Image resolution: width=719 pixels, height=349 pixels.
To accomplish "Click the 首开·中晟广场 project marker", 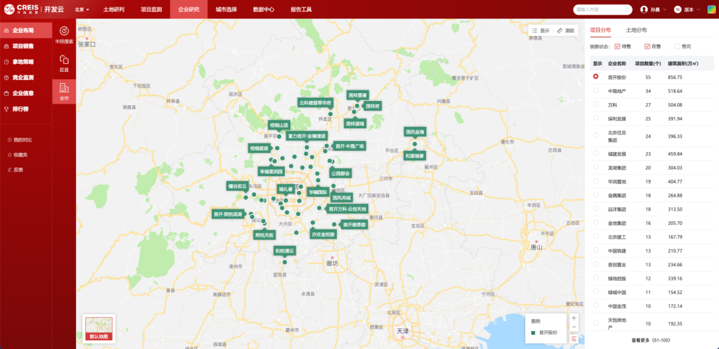I will (350, 146).
